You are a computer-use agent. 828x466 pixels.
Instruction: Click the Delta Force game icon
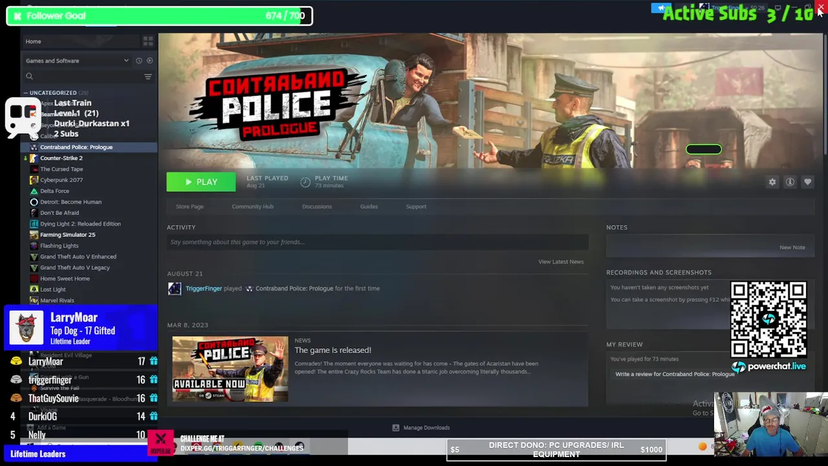34,191
